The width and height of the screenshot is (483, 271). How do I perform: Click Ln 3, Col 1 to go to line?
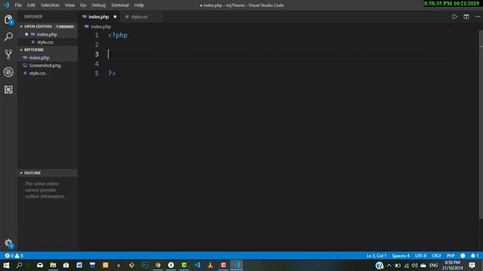point(377,256)
